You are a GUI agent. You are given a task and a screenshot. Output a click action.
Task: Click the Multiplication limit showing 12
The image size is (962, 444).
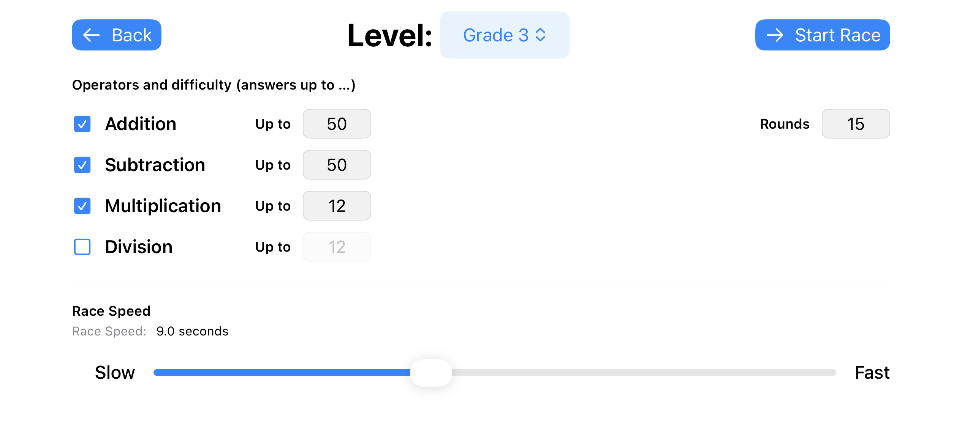pyautogui.click(x=337, y=206)
